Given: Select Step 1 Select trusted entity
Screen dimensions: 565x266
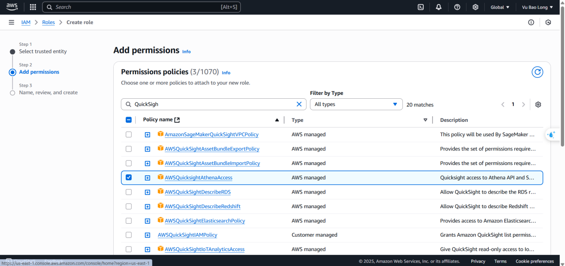Looking at the screenshot, I should (x=43, y=52).
